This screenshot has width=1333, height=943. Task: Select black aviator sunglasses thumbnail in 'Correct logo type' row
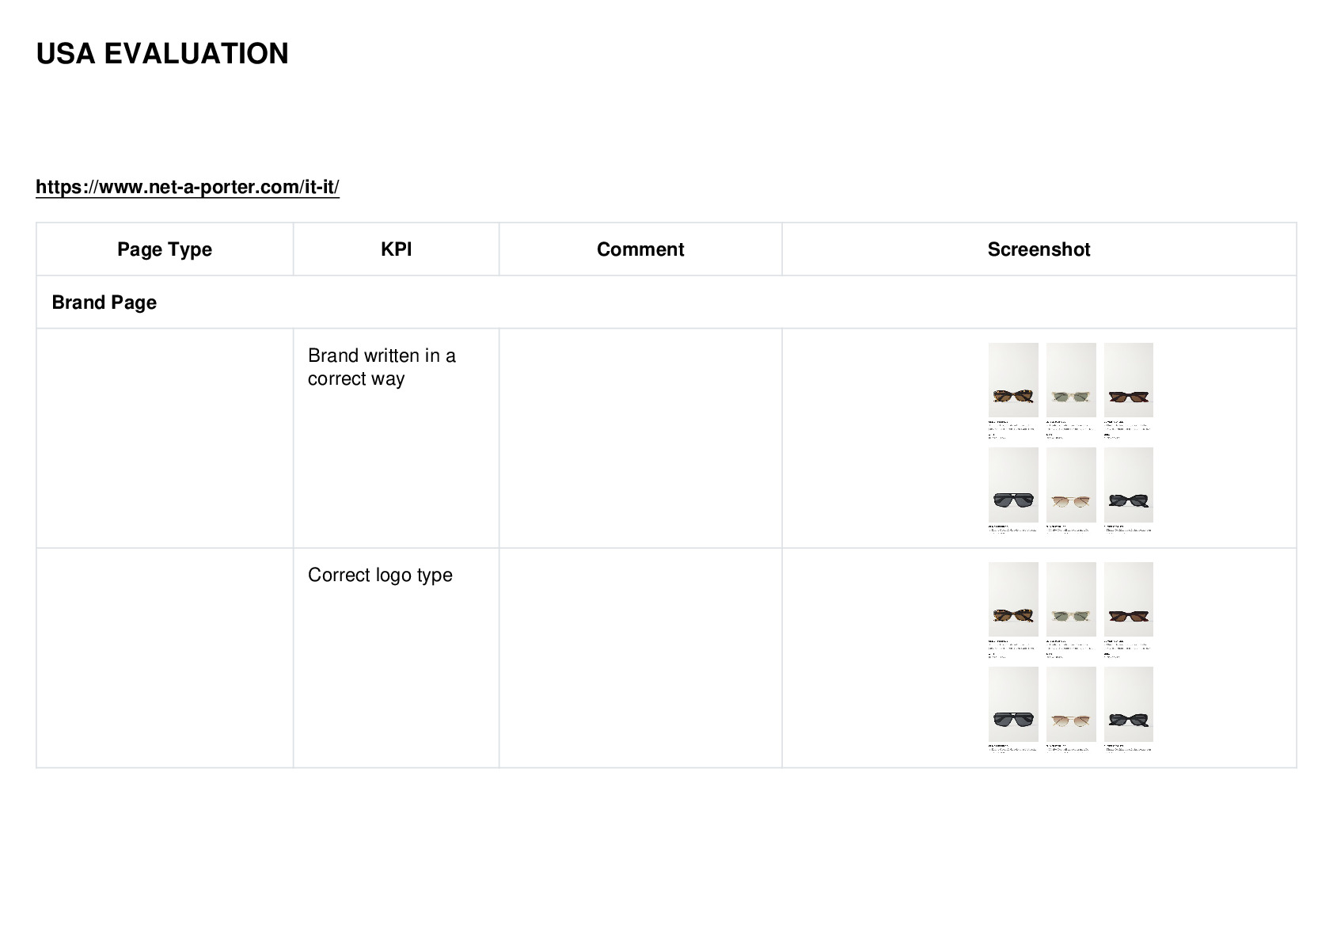coord(1013,704)
